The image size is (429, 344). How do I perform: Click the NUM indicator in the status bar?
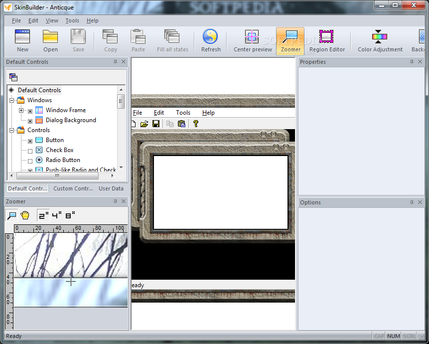click(x=394, y=336)
